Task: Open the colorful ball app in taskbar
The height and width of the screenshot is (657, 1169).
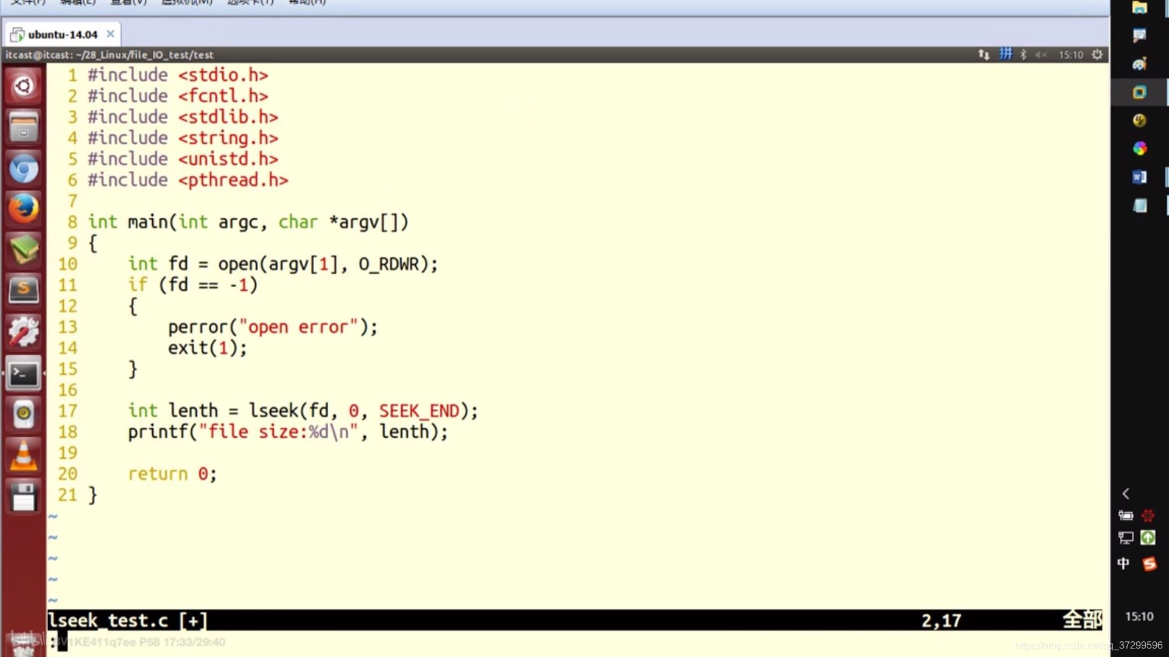Action: (x=1139, y=148)
